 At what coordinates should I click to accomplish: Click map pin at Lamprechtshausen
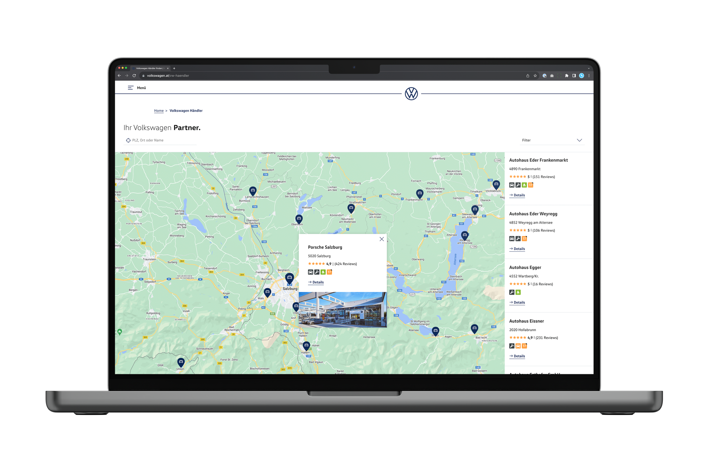253,191
